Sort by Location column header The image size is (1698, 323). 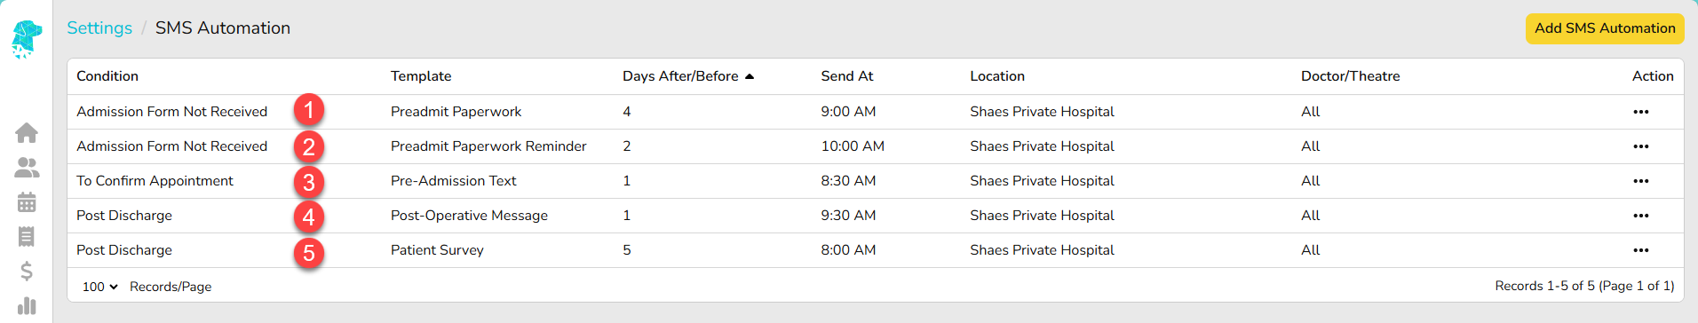click(x=997, y=76)
